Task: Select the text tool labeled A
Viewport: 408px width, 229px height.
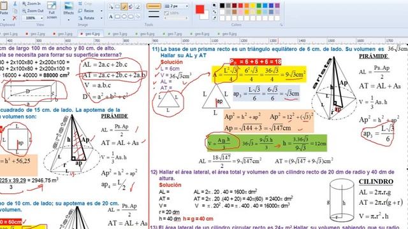Action: 111,17
